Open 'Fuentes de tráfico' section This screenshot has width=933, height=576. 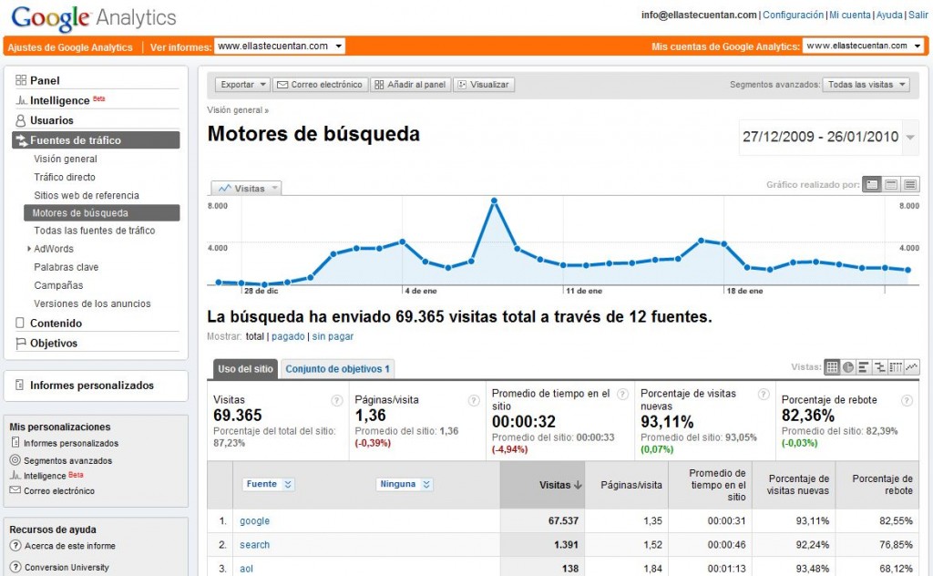[x=96, y=140]
